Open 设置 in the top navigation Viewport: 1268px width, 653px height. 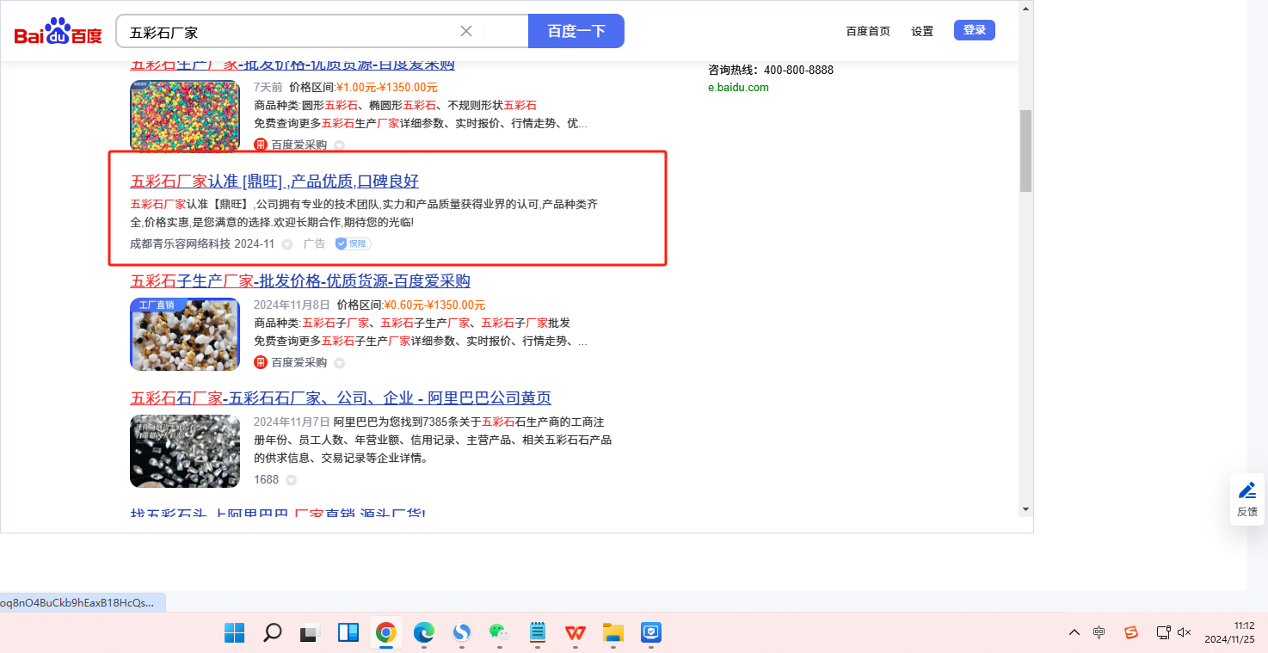tap(922, 31)
